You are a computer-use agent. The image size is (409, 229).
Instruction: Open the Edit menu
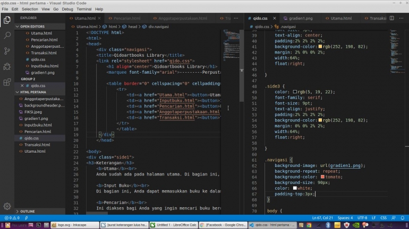tap(15, 9)
